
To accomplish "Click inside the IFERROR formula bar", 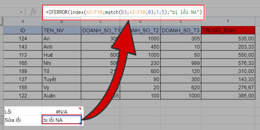I will point(124,12).
